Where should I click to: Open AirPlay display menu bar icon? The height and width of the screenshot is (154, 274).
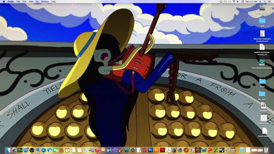click(x=221, y=2)
